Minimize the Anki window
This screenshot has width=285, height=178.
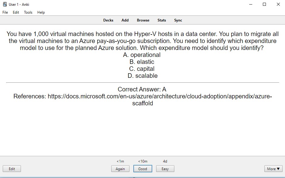pyautogui.click(x=251, y=4)
